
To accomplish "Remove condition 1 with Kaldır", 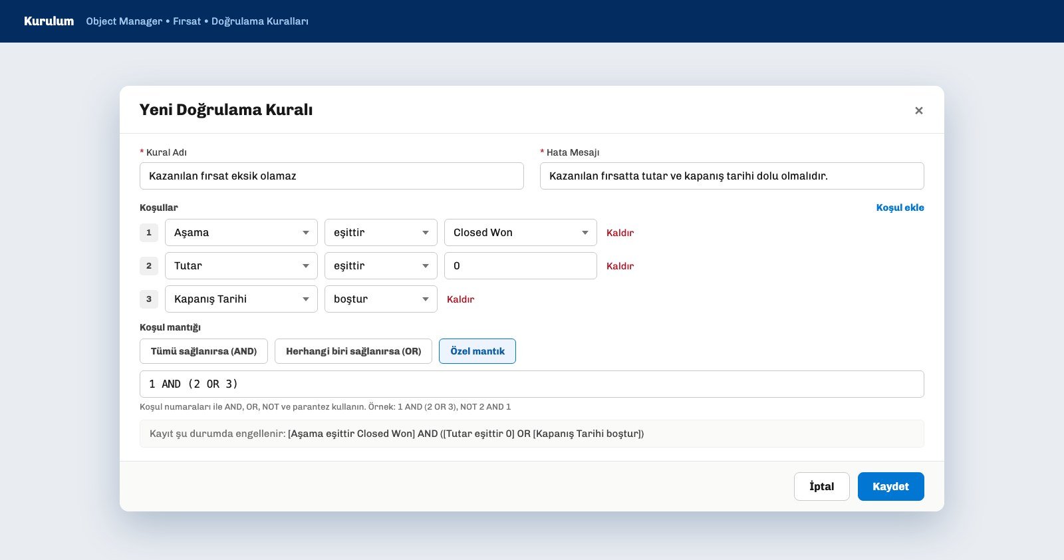I will [x=620, y=233].
